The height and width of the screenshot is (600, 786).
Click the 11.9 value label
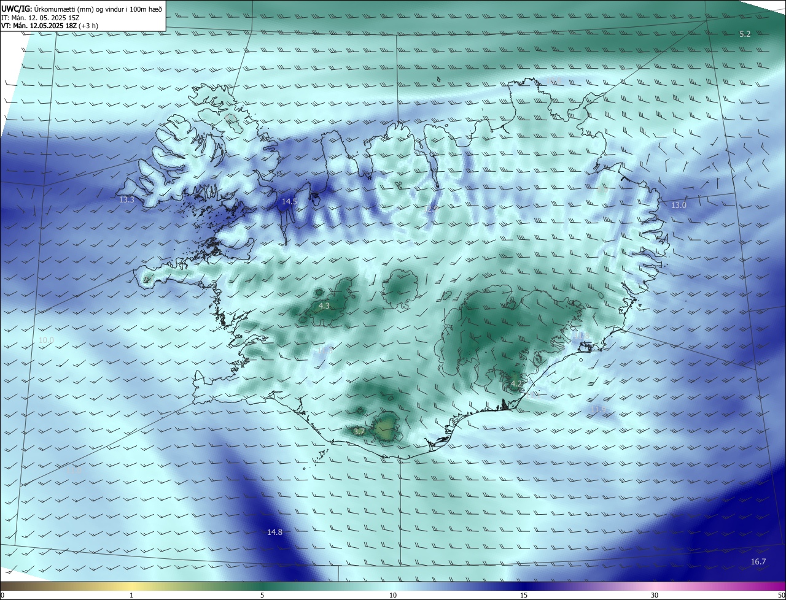598,409
